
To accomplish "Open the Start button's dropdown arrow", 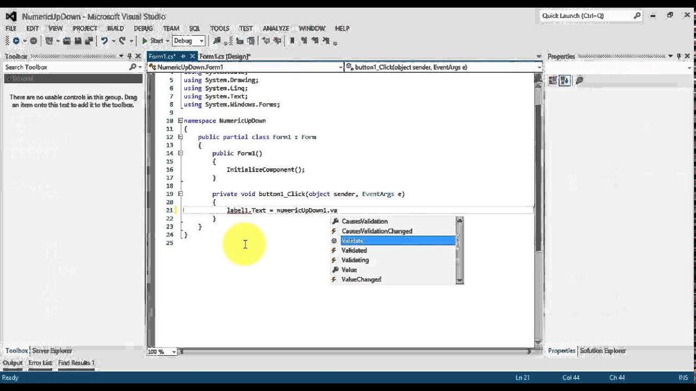I will pyautogui.click(x=167, y=41).
